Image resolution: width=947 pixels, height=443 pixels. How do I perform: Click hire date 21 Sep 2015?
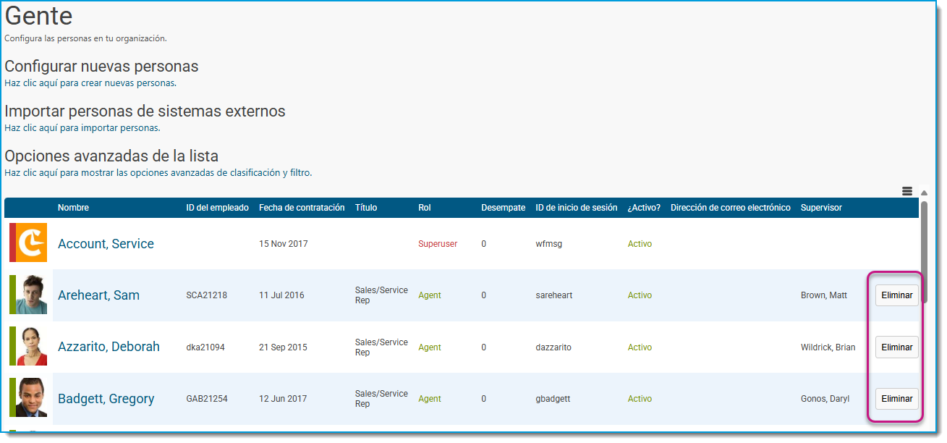point(283,347)
